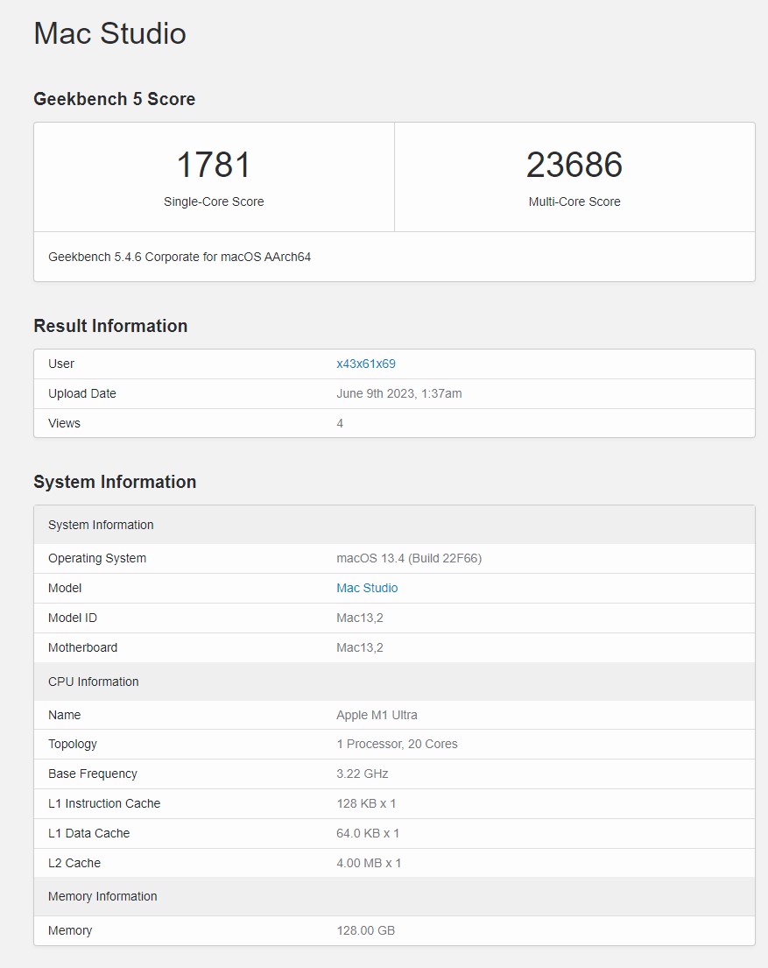This screenshot has height=968, width=768.
Task: Select macOS 13.4 (Build 22F66) value
Action: pos(409,558)
